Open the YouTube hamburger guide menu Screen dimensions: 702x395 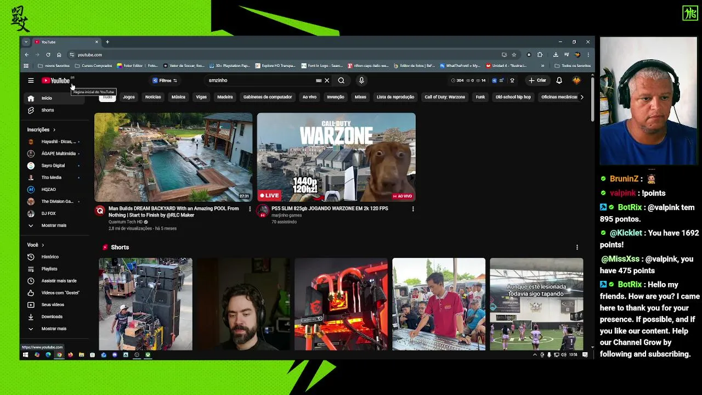coord(31,81)
